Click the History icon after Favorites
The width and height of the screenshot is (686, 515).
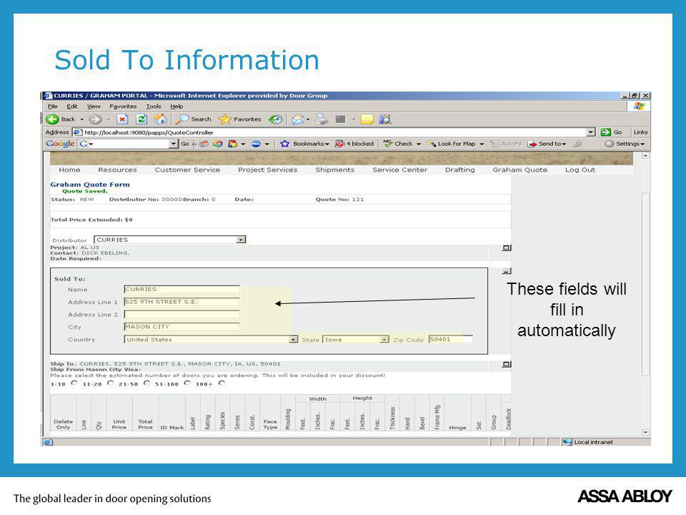(x=275, y=119)
